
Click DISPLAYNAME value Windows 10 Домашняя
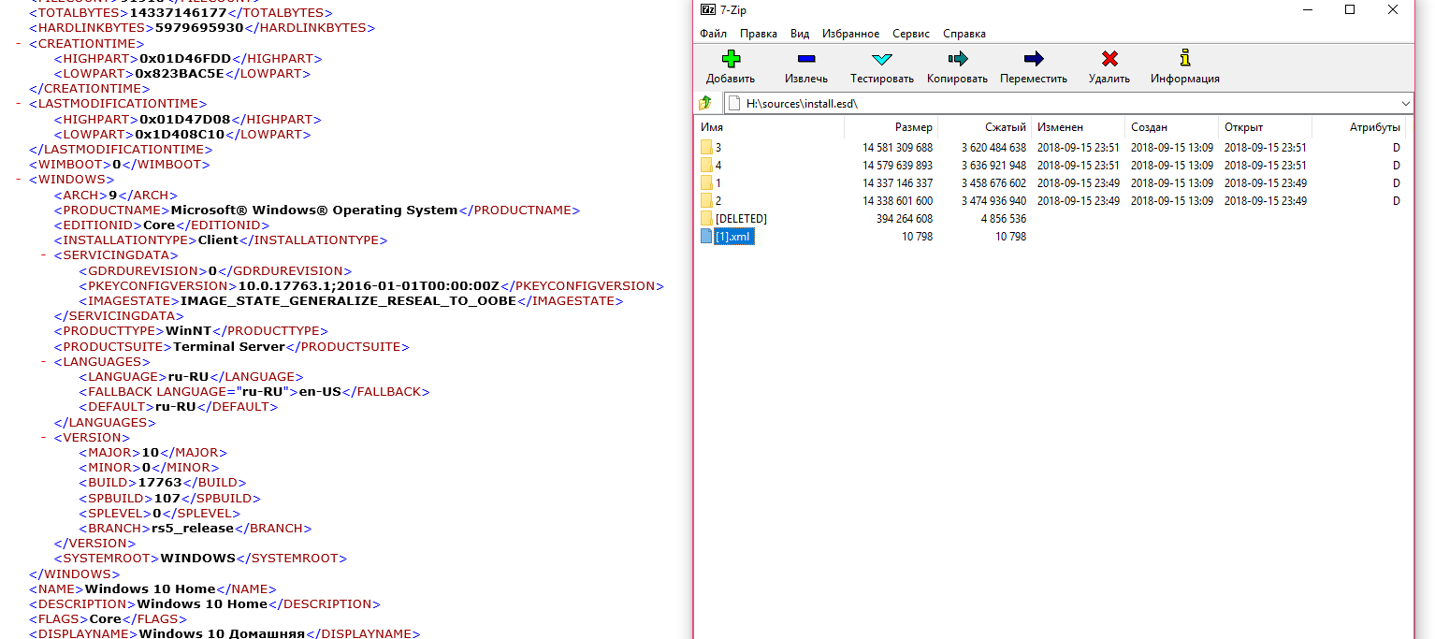coord(223,634)
